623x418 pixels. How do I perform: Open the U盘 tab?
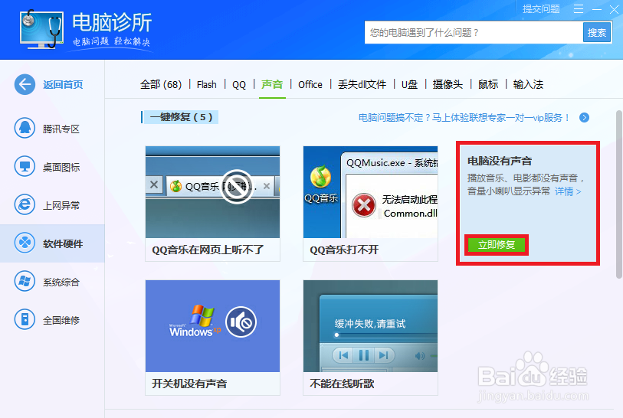(x=409, y=84)
